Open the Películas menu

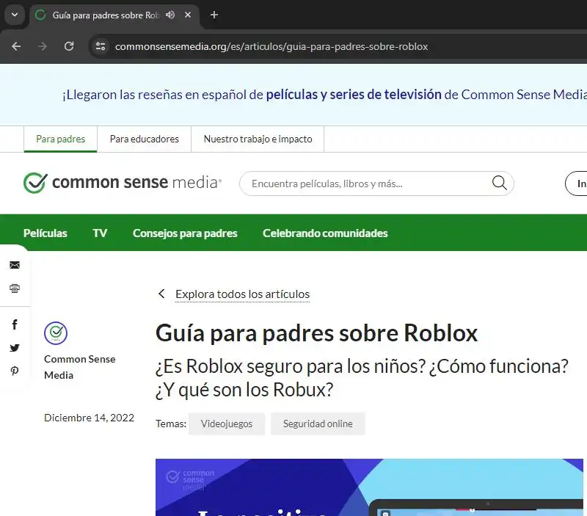point(45,233)
